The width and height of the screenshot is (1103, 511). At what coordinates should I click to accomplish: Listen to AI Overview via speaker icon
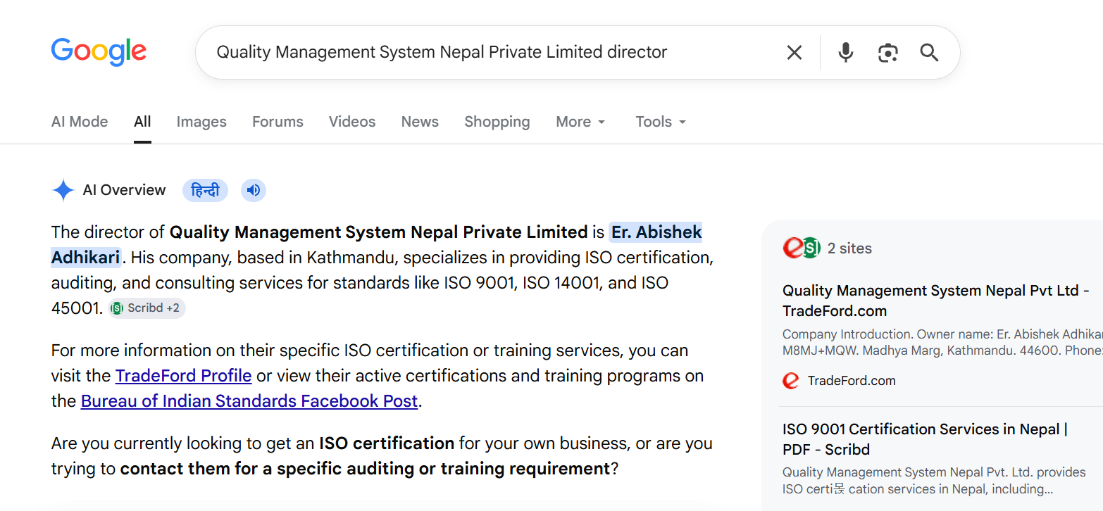pos(254,190)
